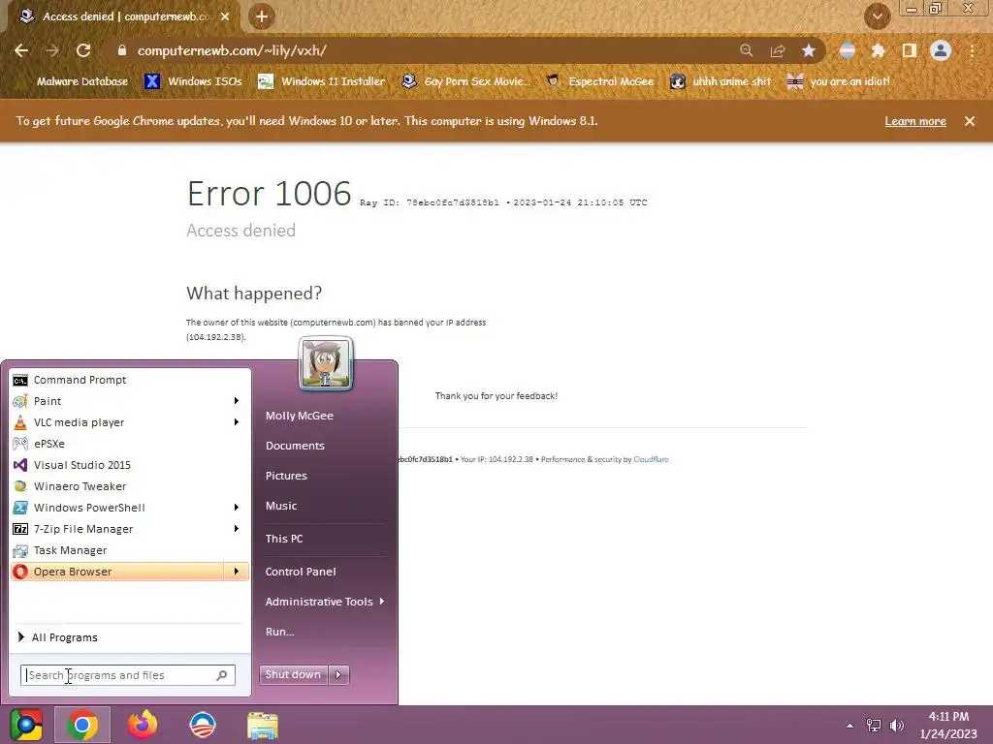
Task: Open the Chrome profile avatar
Action: pyautogui.click(x=941, y=50)
